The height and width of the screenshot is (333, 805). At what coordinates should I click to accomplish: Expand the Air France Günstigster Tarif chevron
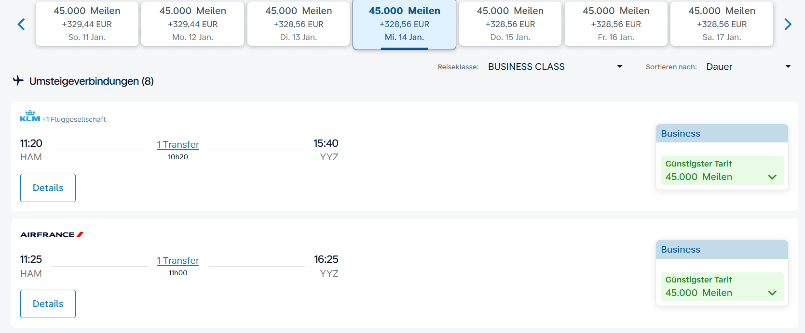[772, 293]
